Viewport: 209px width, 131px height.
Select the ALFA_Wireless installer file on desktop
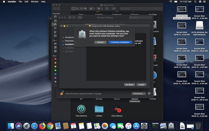point(200,26)
